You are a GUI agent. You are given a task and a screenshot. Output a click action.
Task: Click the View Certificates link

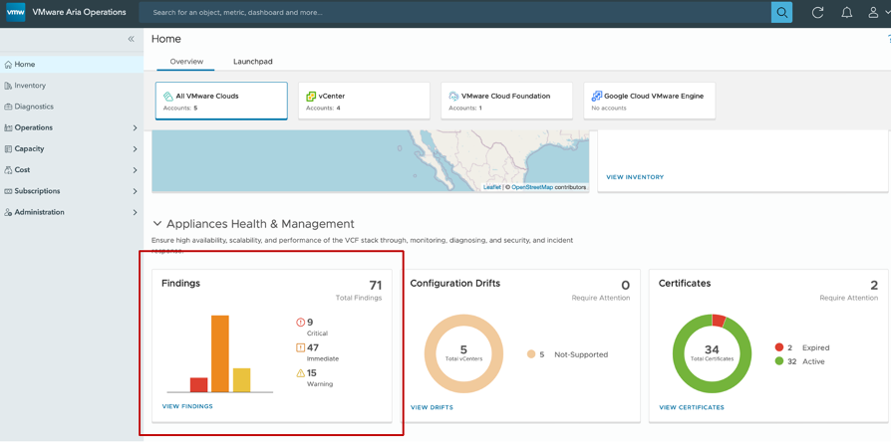691,407
